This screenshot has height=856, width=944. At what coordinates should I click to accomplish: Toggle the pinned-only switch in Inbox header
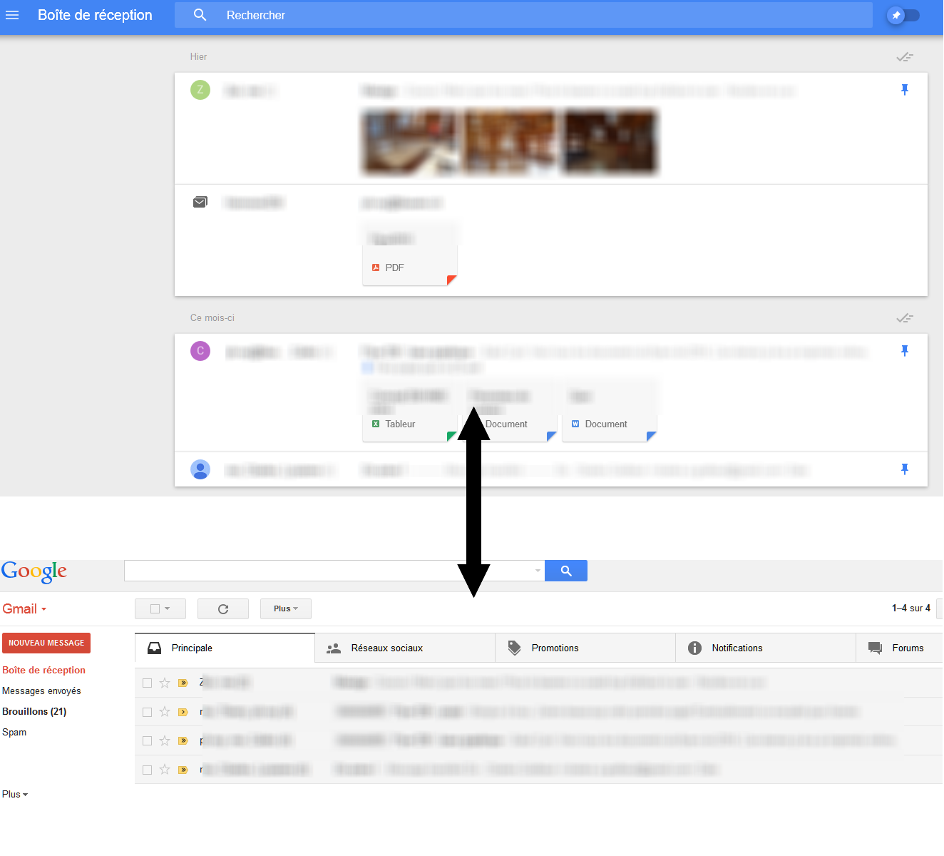click(903, 15)
